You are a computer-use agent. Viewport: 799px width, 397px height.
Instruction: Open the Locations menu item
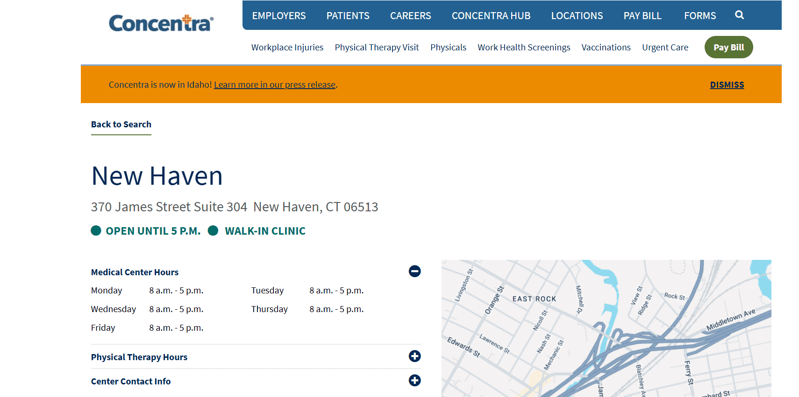pyautogui.click(x=577, y=16)
